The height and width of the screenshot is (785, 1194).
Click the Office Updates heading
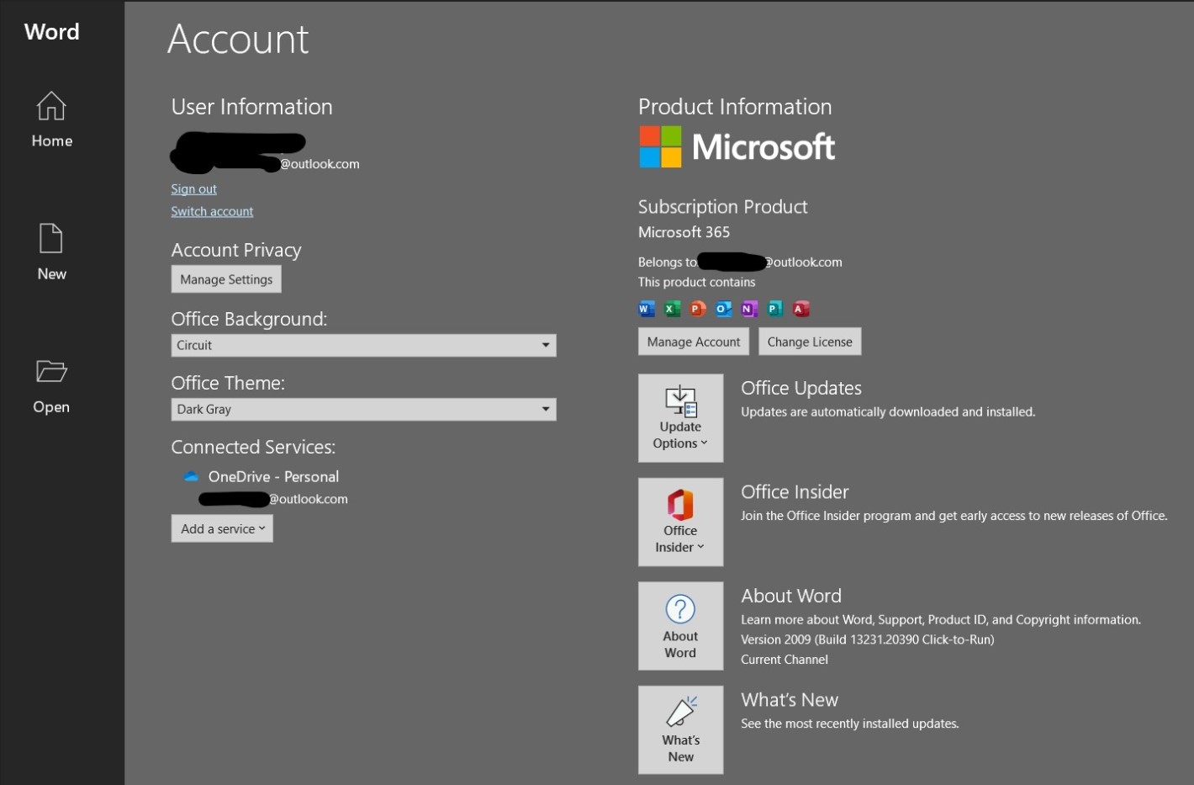tap(801, 388)
